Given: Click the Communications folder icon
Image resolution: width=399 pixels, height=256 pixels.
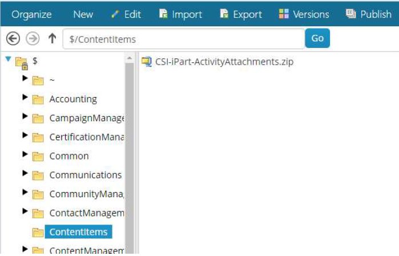Looking at the screenshot, I should pos(38,175).
